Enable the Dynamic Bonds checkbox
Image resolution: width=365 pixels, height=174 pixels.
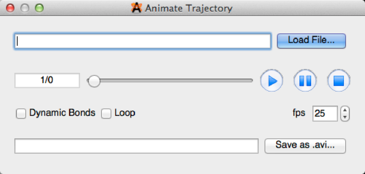(20, 113)
